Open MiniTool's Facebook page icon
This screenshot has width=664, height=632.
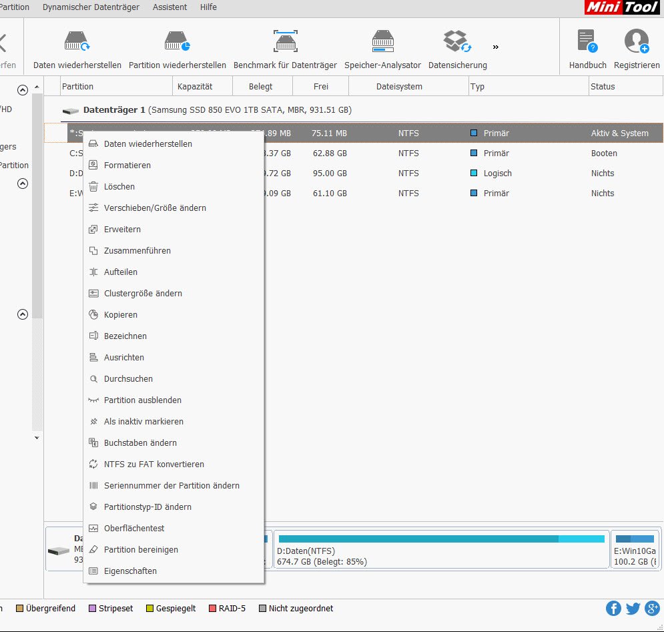pyautogui.click(x=613, y=608)
